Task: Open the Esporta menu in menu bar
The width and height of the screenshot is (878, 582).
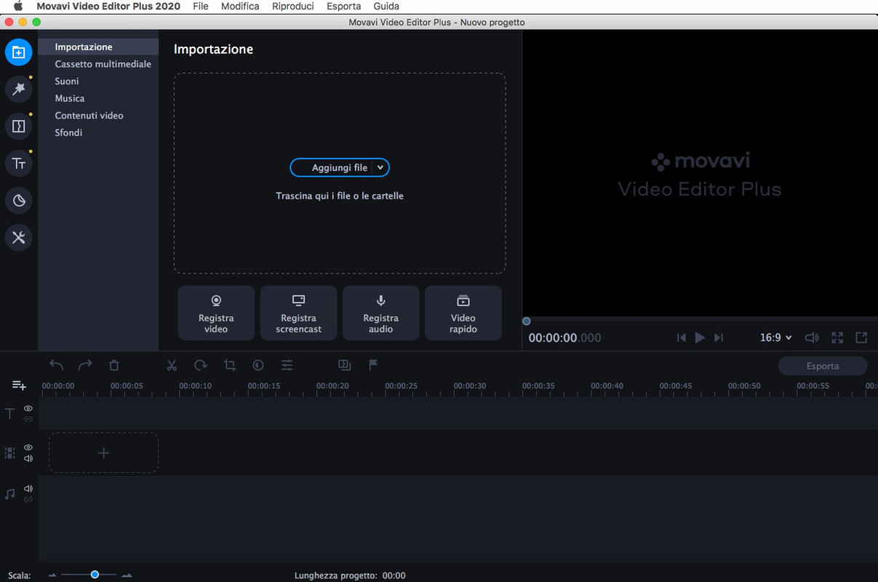Action: [x=343, y=6]
